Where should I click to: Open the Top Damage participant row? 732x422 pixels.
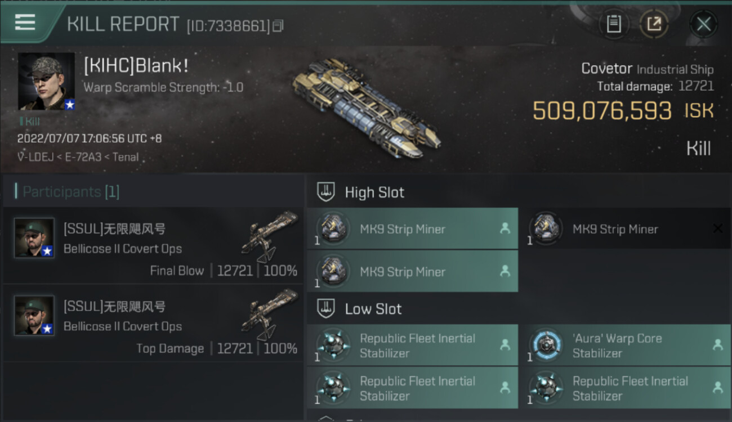[x=153, y=323]
